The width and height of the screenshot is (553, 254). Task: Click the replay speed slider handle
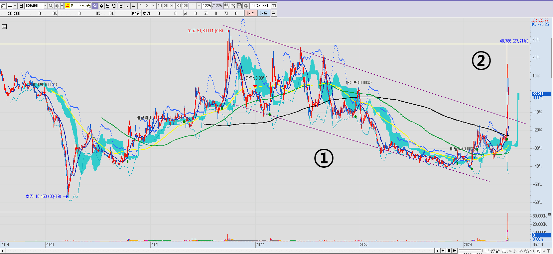[482, 250]
